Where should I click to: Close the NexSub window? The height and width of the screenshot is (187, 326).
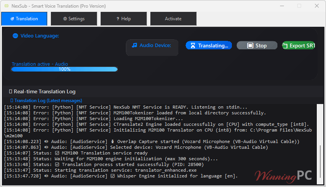(317, 6)
